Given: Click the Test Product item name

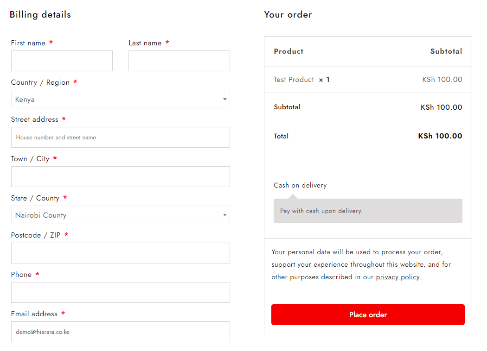Looking at the screenshot, I should [x=294, y=80].
